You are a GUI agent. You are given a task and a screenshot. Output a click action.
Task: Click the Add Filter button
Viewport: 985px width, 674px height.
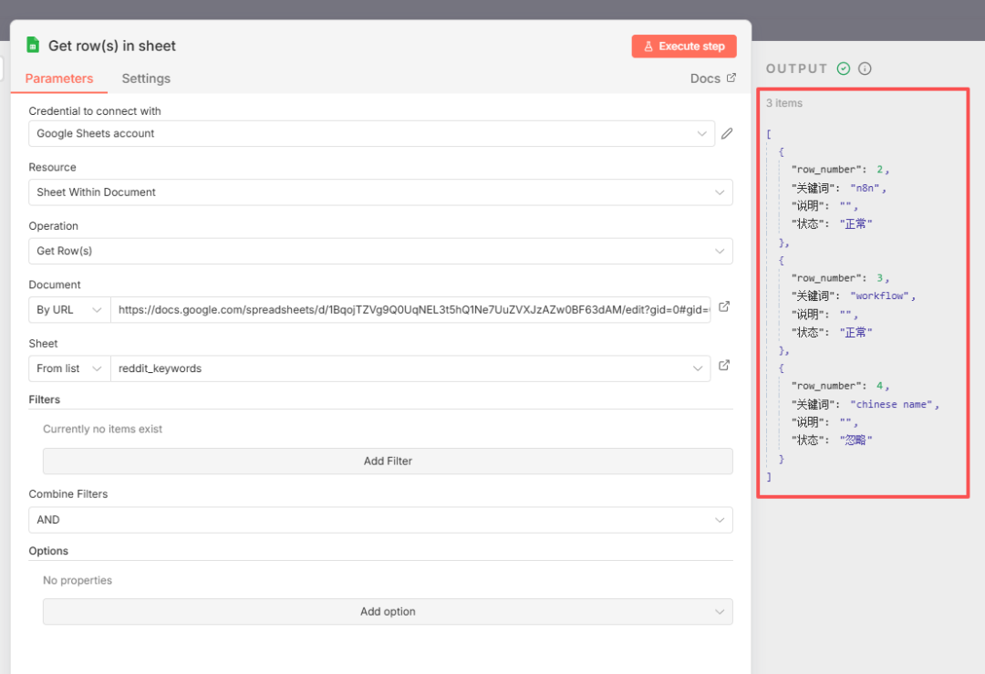388,461
